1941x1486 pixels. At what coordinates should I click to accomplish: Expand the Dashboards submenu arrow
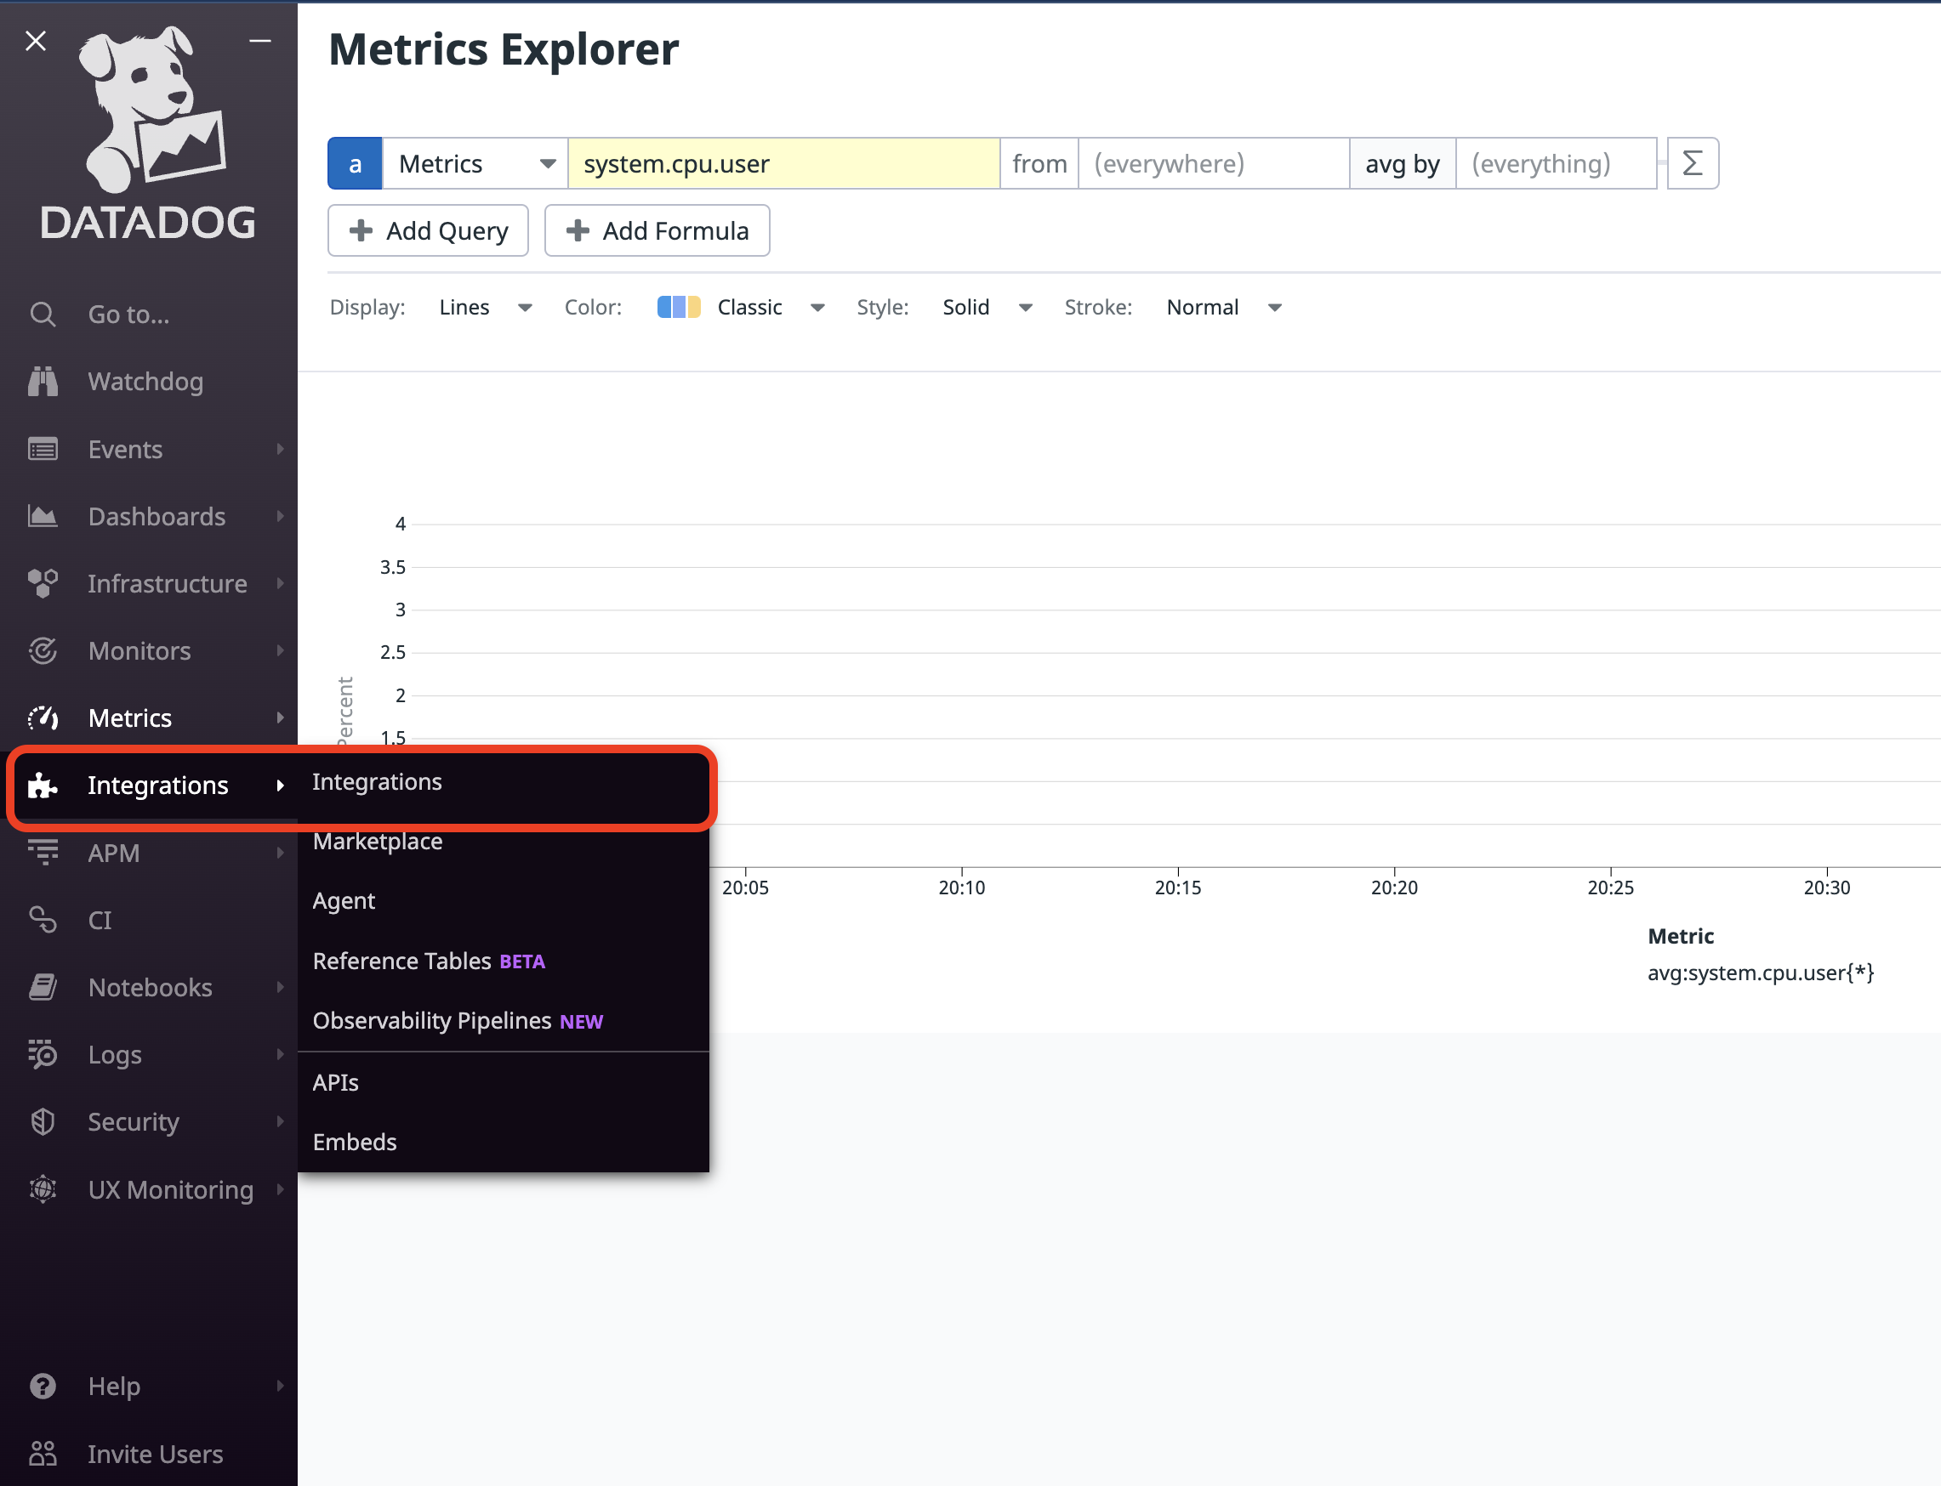(281, 517)
